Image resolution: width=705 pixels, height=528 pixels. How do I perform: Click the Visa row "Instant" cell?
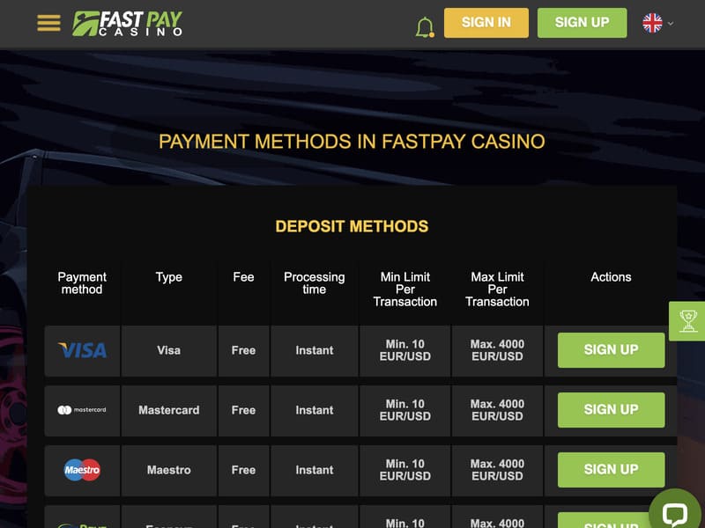pyautogui.click(x=315, y=350)
